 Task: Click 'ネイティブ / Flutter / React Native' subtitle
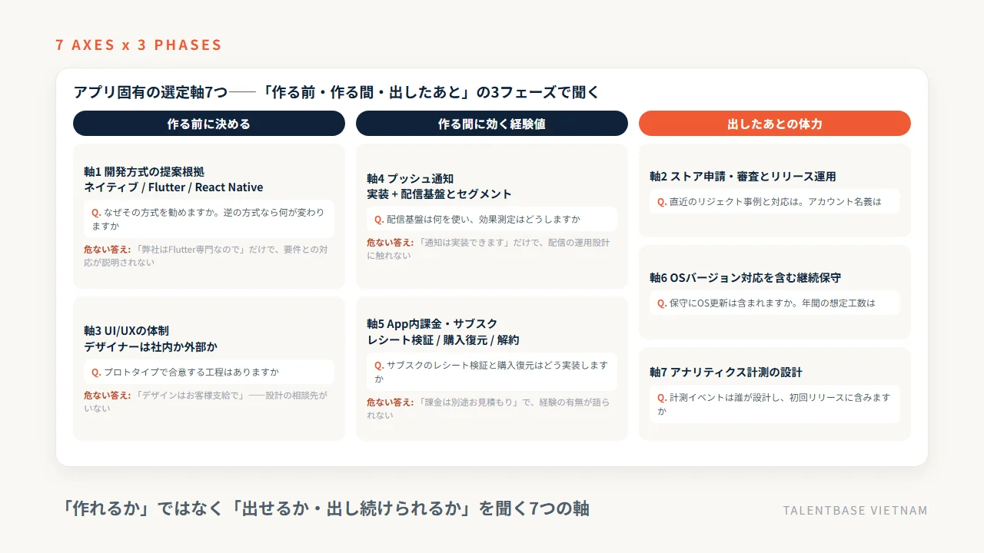point(174,187)
